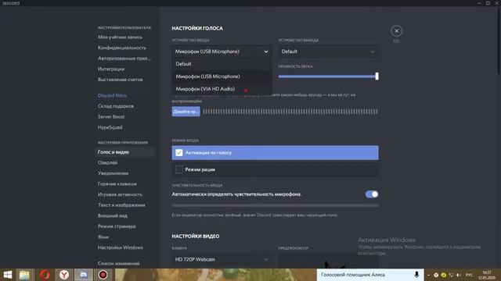Open Конфиденциальность settings page
Image resolution: width=501 pixels, height=281 pixels.
(122, 48)
